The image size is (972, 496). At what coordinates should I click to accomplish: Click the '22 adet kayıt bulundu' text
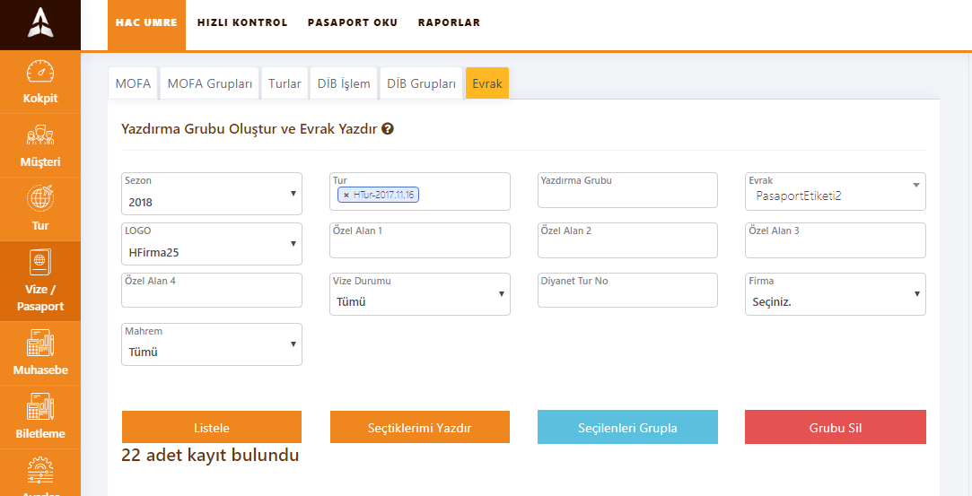pos(210,456)
